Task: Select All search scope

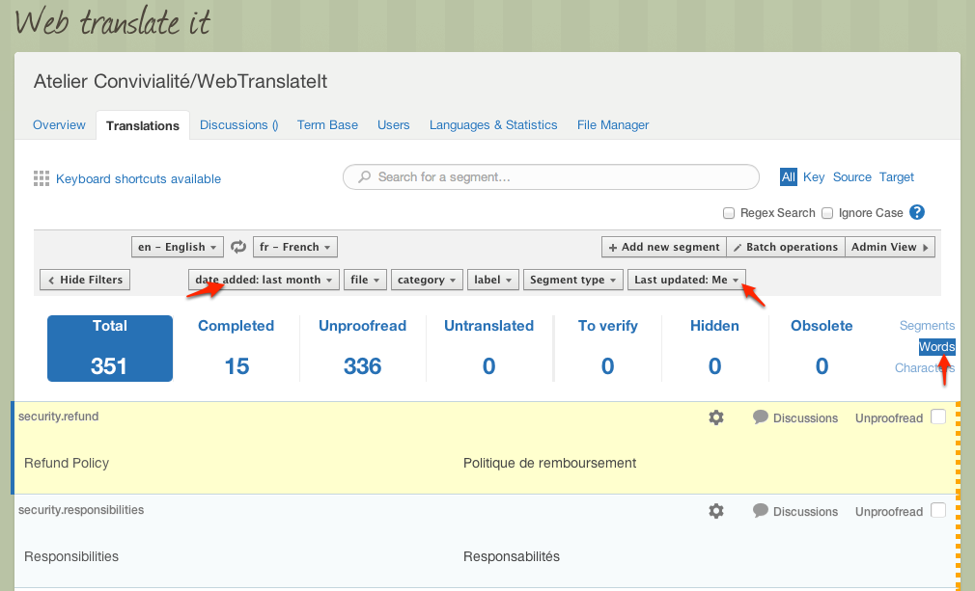Action: (x=789, y=177)
